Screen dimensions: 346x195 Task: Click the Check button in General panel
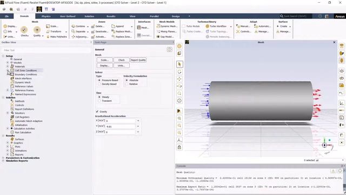click(121, 60)
